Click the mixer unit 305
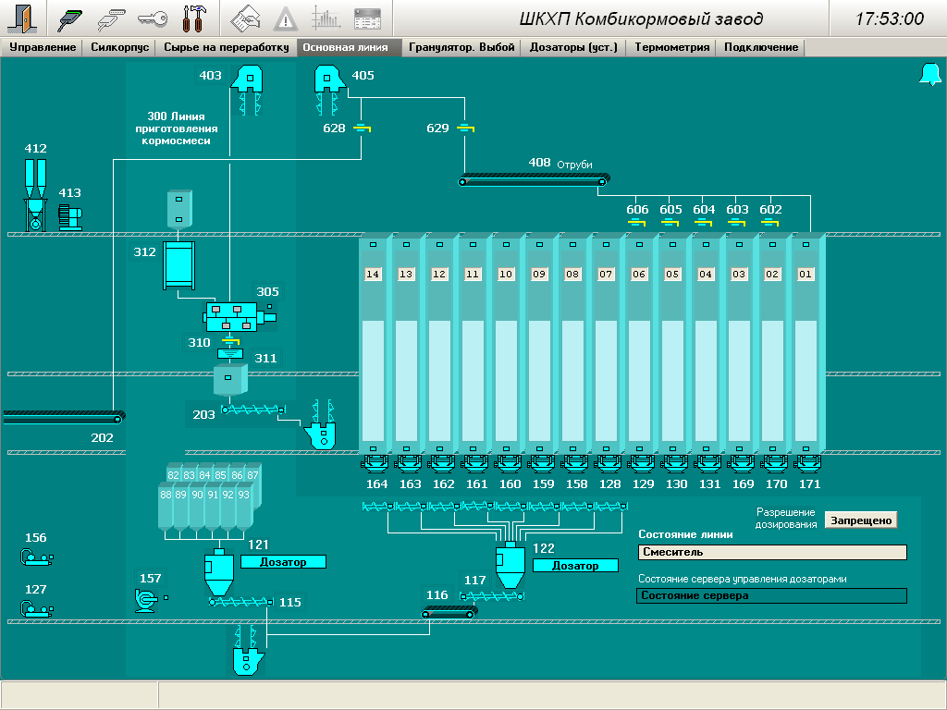The height and width of the screenshot is (710, 947). tap(238, 317)
